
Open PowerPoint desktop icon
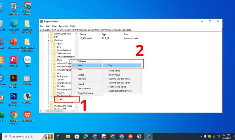tap(13, 43)
